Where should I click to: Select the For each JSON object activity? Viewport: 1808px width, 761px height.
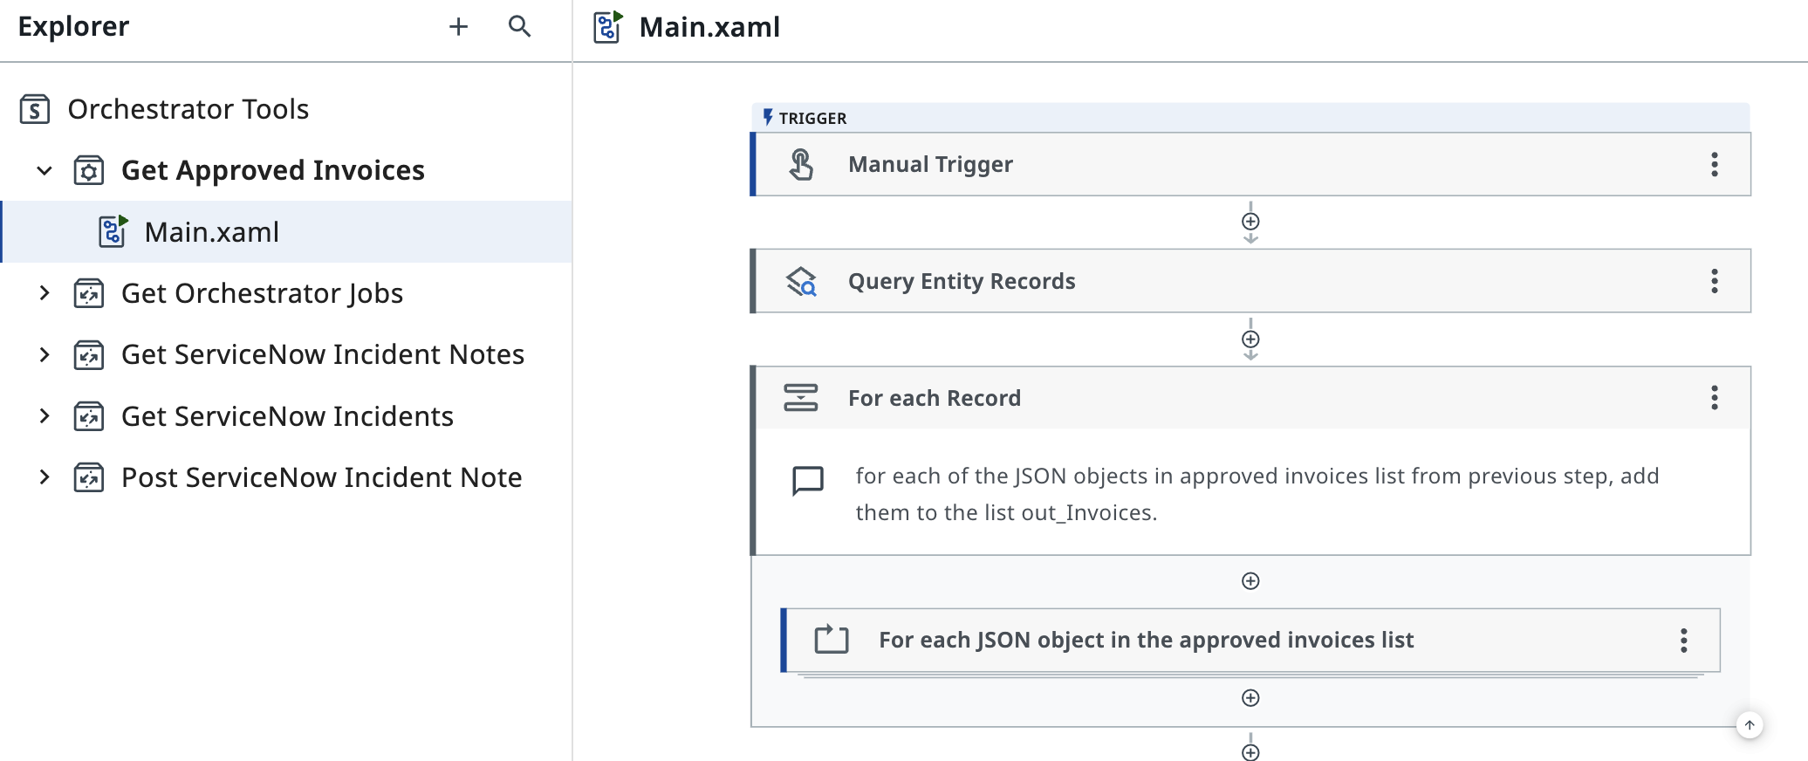(1250, 641)
